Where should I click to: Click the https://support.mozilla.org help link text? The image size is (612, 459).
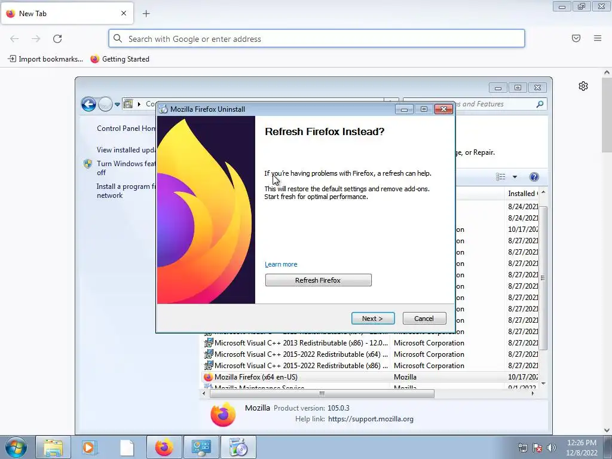pyautogui.click(x=371, y=419)
